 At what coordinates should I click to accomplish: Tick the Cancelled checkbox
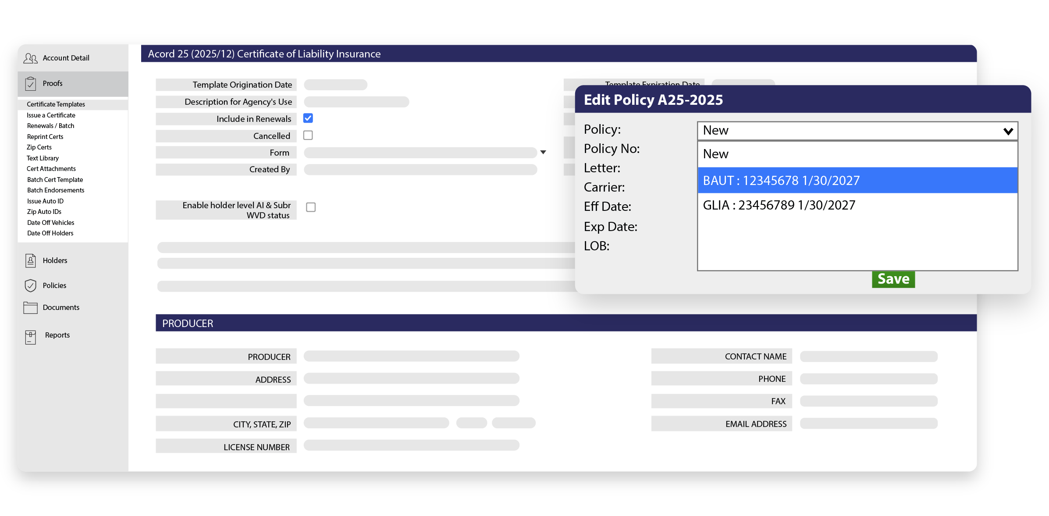coord(308,135)
